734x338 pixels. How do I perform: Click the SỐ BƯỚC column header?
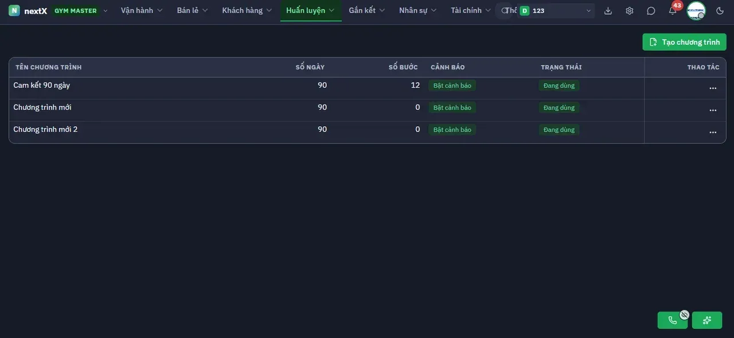coord(403,67)
